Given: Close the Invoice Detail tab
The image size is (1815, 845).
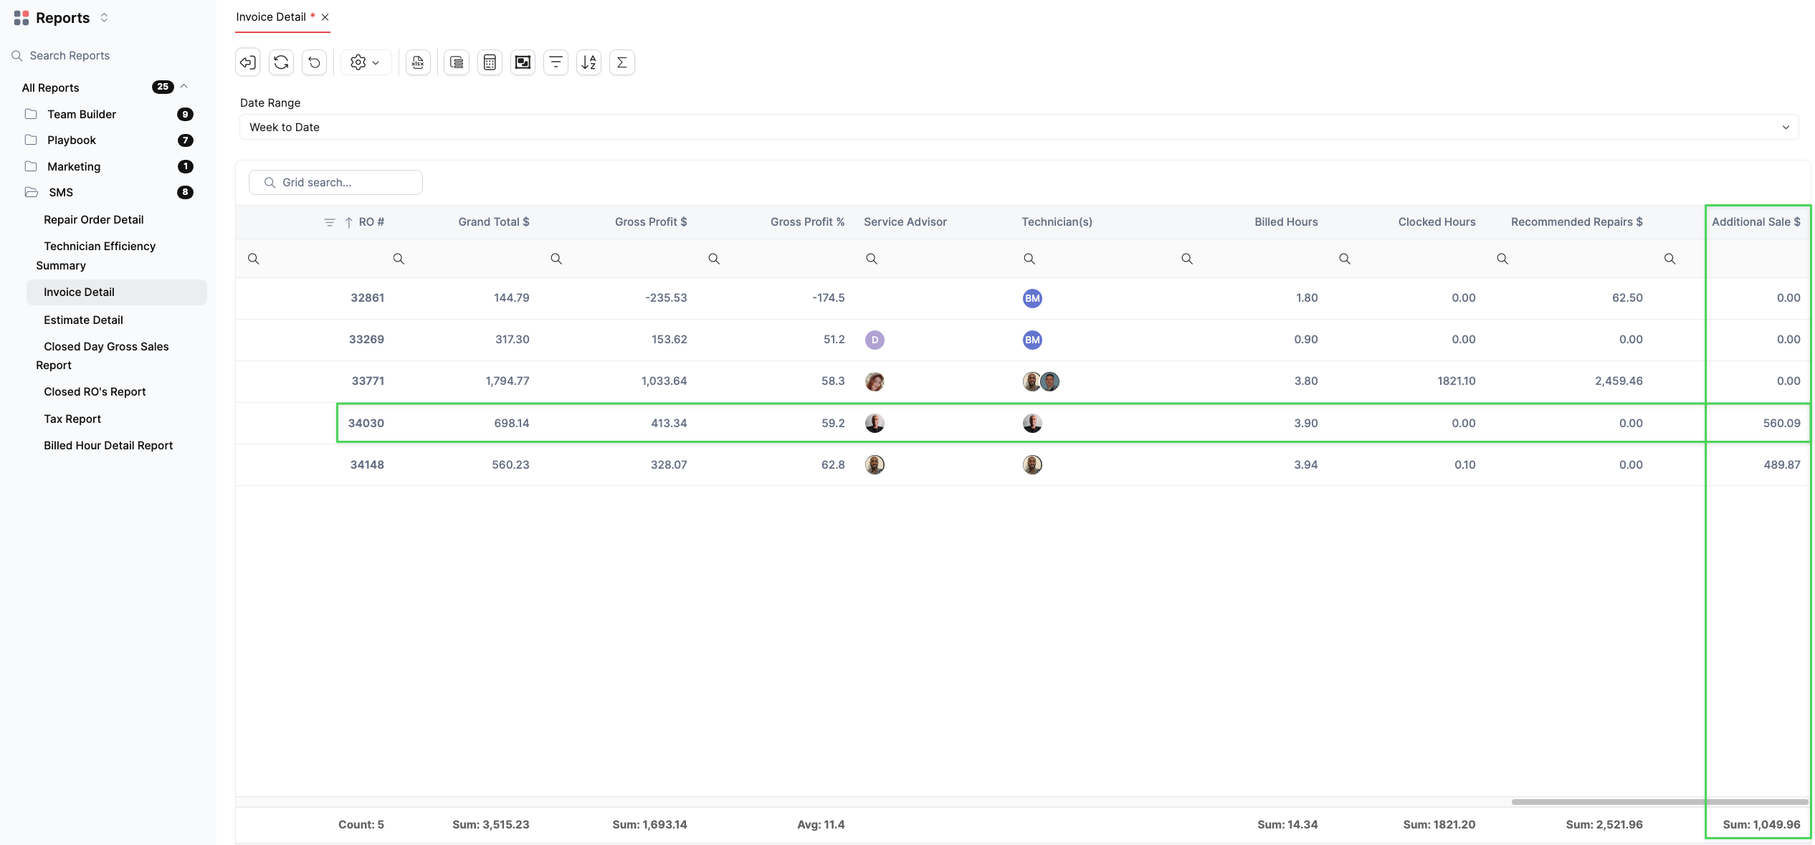Looking at the screenshot, I should coord(325,17).
